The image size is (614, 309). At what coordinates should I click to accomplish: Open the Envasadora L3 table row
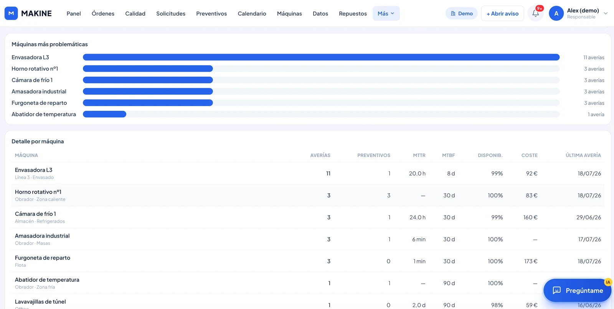pos(308,173)
